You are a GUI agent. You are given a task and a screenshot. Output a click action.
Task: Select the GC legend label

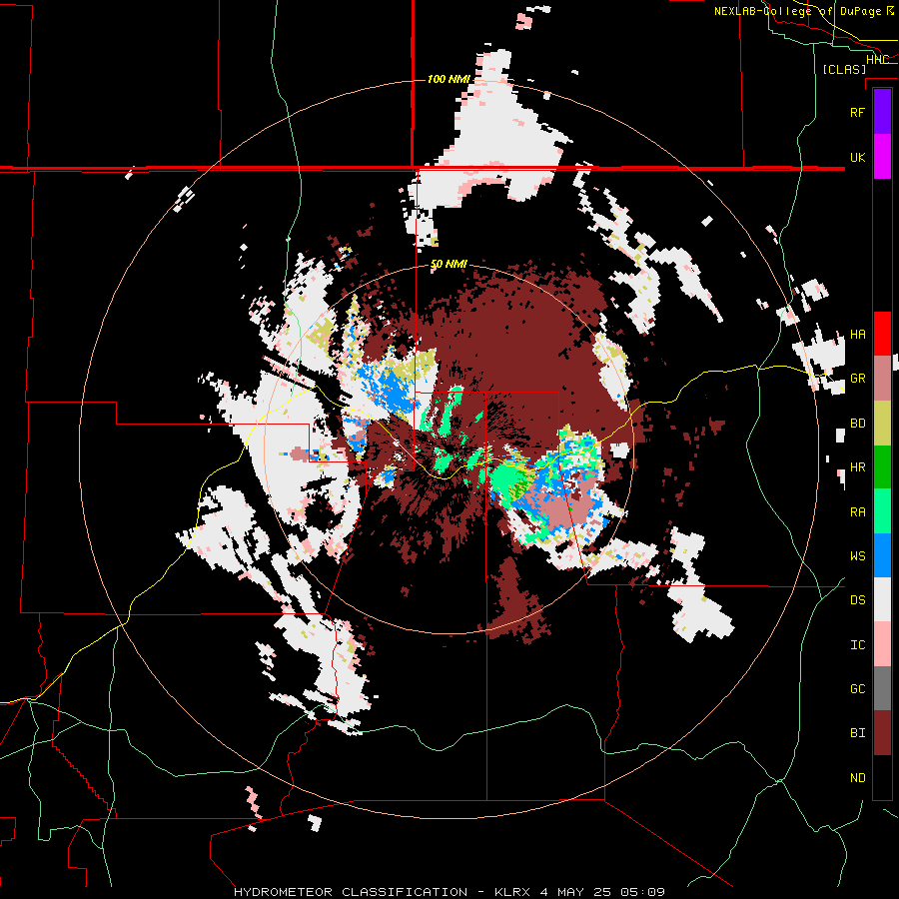click(x=857, y=689)
